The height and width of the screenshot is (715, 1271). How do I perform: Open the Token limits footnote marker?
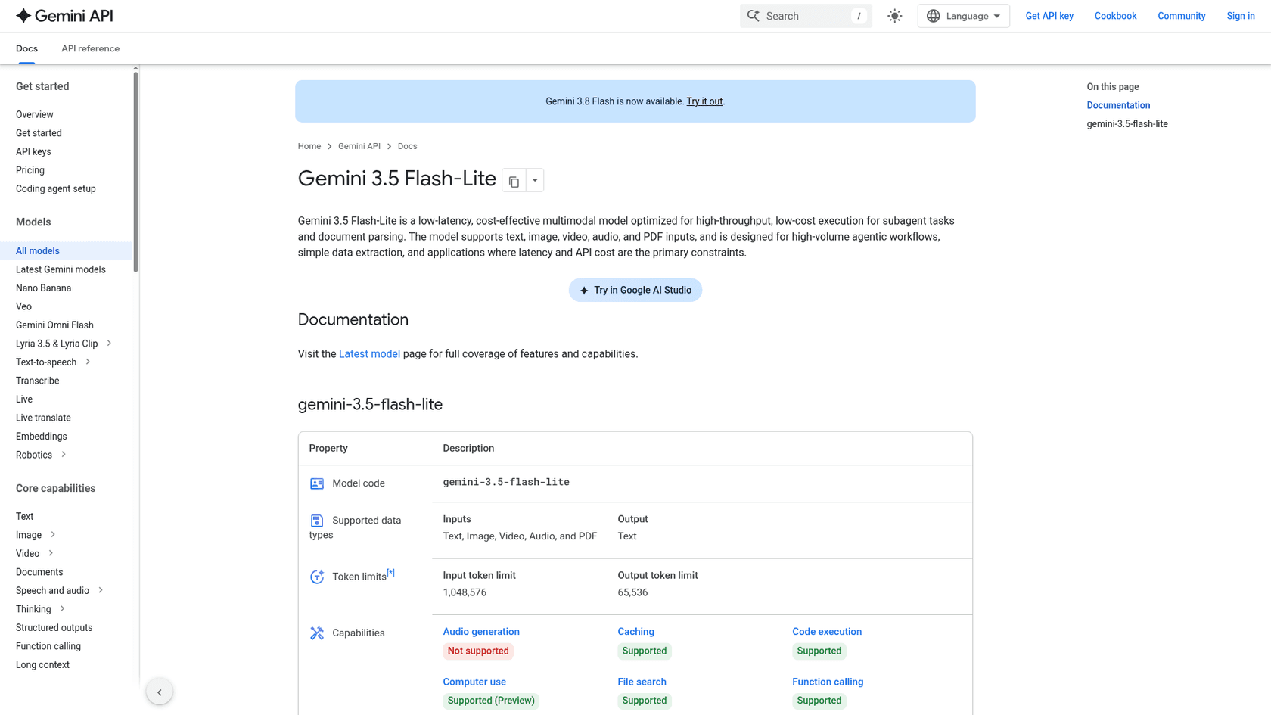click(391, 573)
